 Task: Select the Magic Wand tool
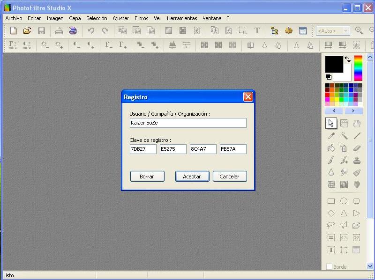click(344, 136)
